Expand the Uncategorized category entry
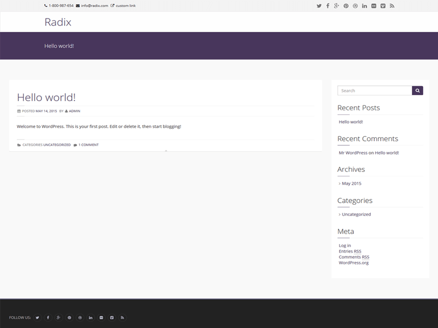438x328 pixels. [x=356, y=214]
